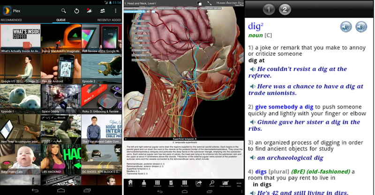Image resolution: width=375 pixels, height=195 pixels.
Task: Tap the Hide button
Action: tap(141, 45)
